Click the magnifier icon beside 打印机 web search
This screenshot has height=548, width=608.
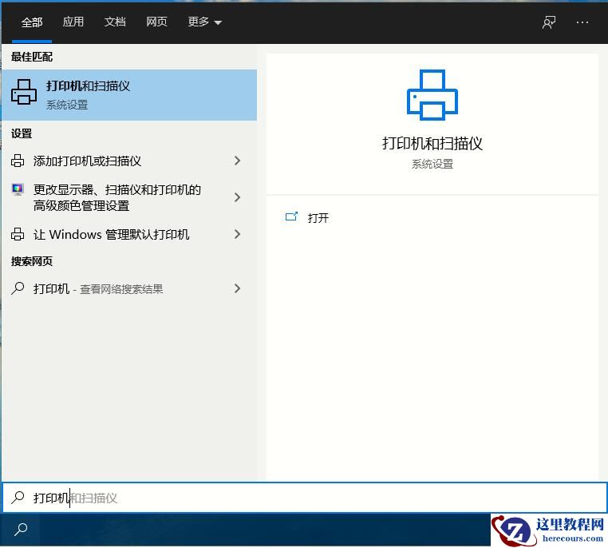click(18, 288)
